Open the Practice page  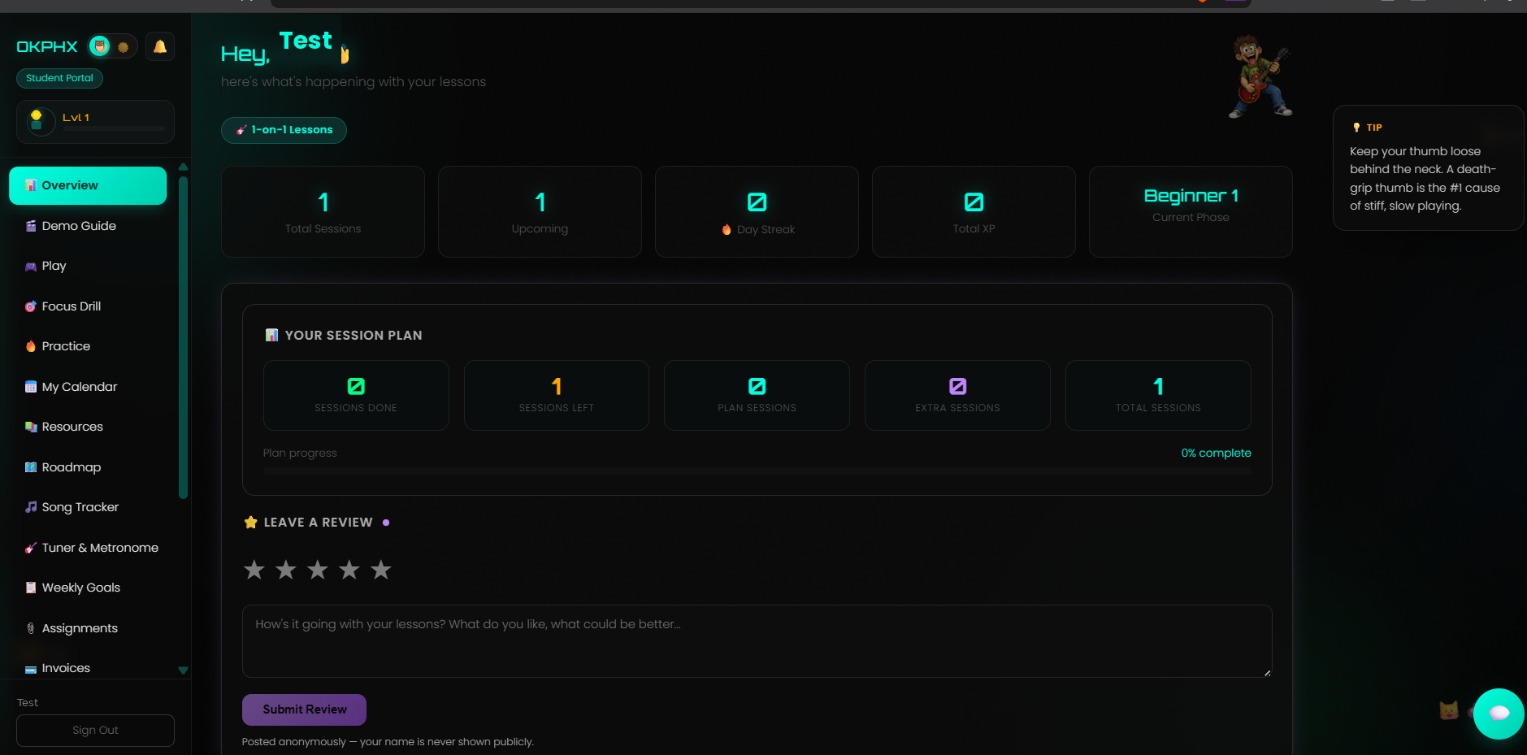click(88, 346)
